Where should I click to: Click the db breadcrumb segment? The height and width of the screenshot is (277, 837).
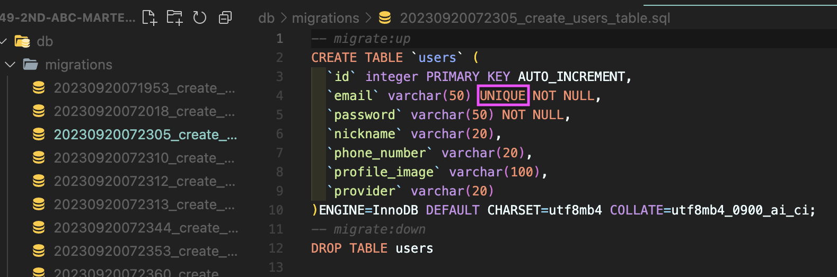point(266,18)
